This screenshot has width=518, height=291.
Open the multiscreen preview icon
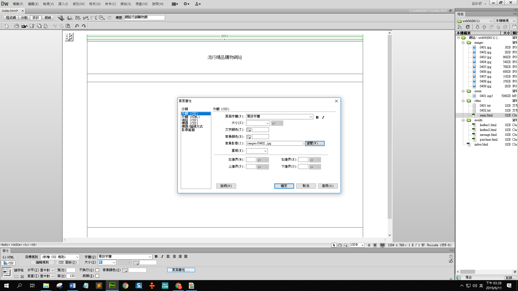click(61, 18)
